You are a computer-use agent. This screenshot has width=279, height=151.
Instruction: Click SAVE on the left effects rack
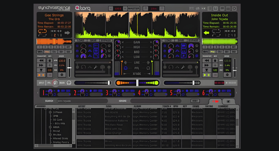pos(93,40)
